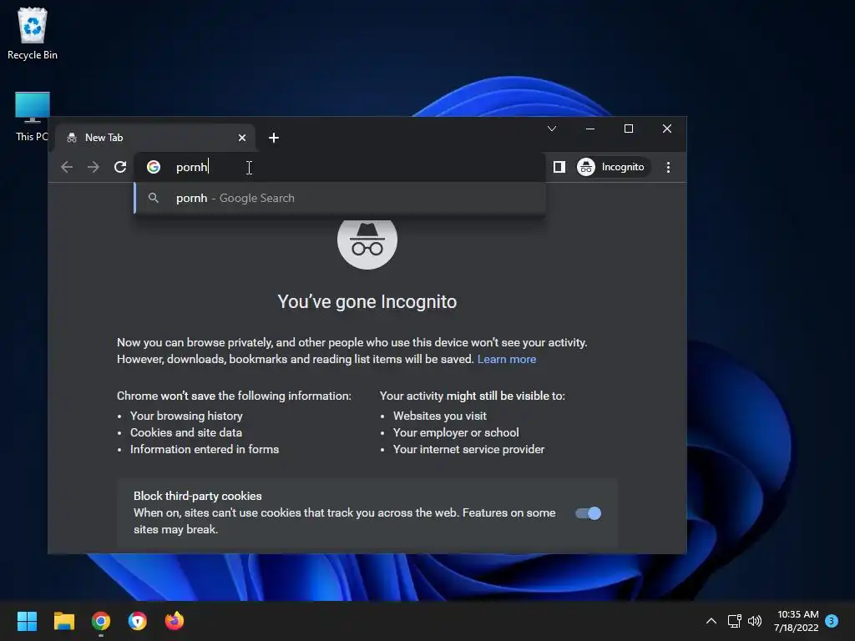Click the Incognito profile button
Viewport: 855px width, 641px height.
pyautogui.click(x=614, y=167)
